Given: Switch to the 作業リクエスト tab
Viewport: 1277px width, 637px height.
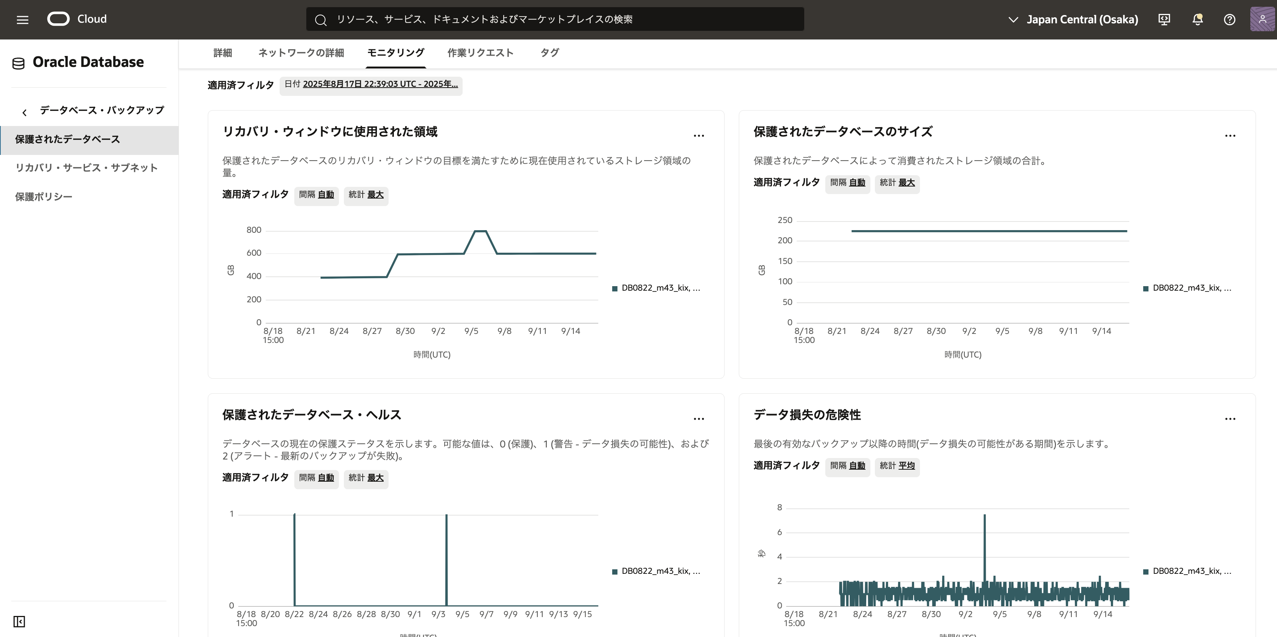Looking at the screenshot, I should [480, 53].
